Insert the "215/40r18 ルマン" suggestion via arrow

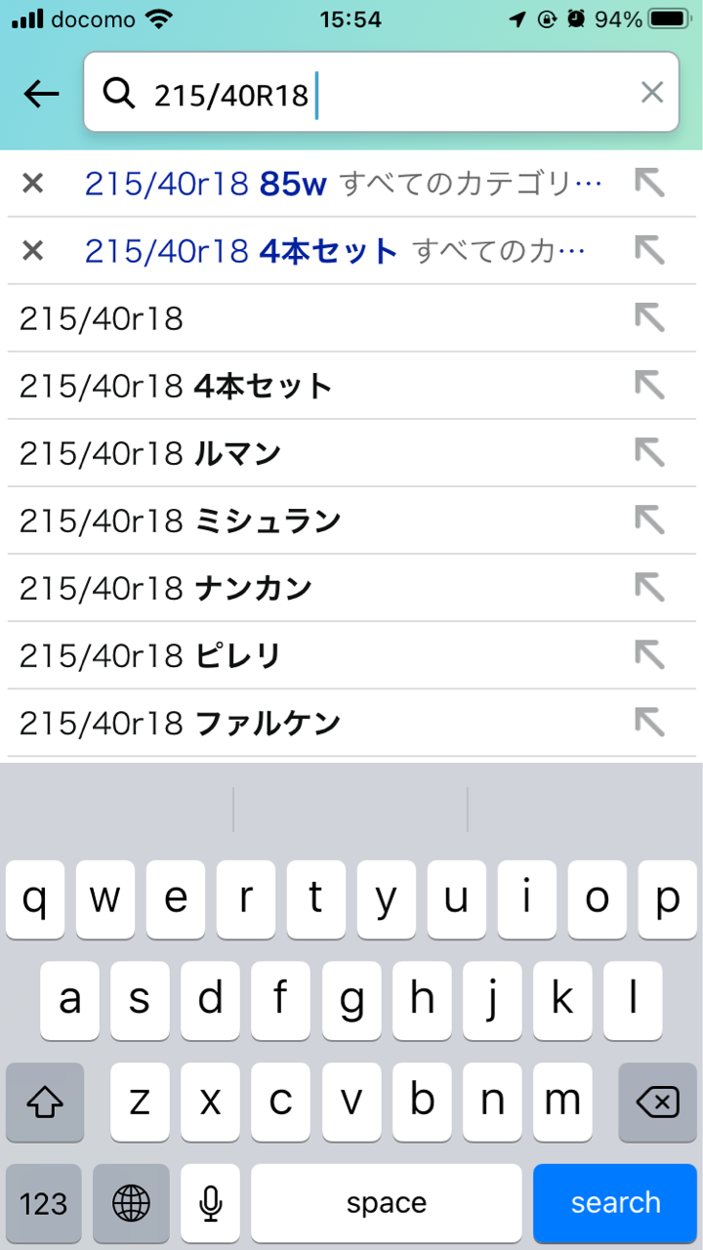[x=649, y=452]
